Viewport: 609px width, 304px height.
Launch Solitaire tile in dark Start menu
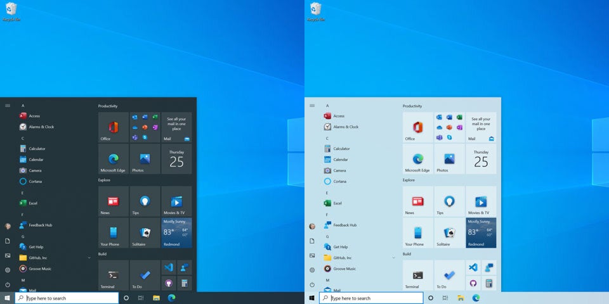145,232
